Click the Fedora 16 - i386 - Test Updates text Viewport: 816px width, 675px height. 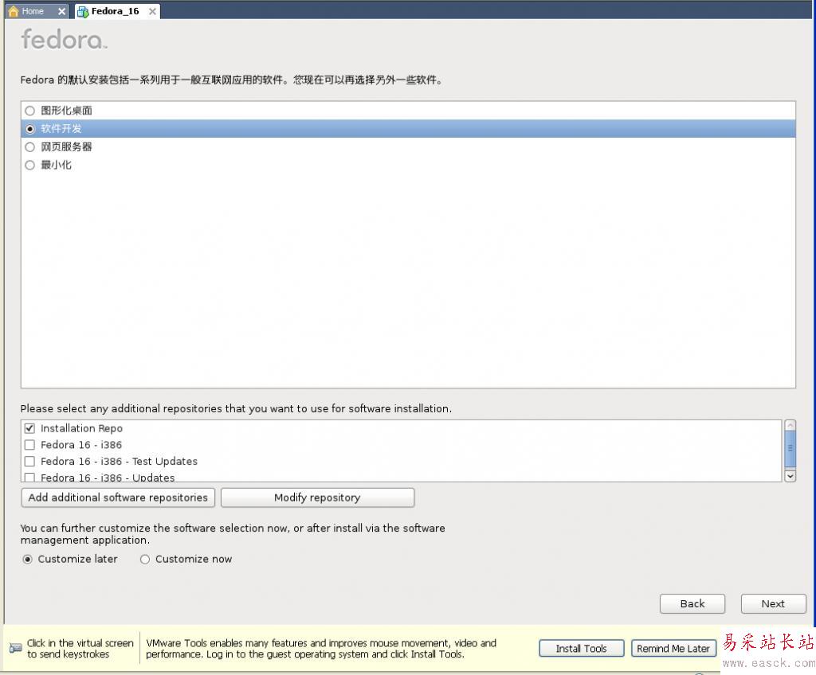(x=120, y=461)
